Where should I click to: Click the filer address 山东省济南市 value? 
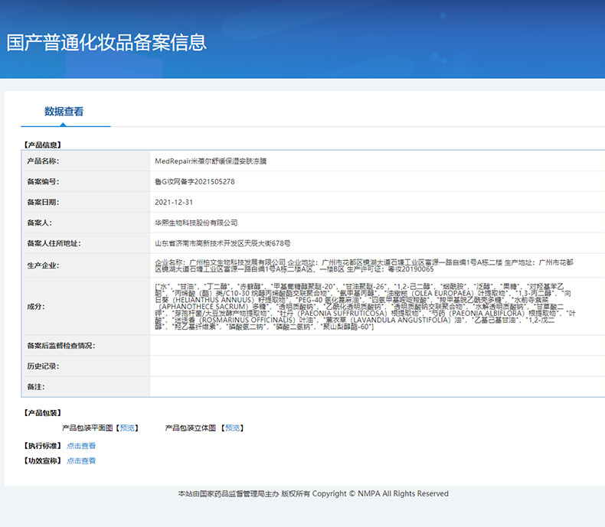(x=222, y=244)
